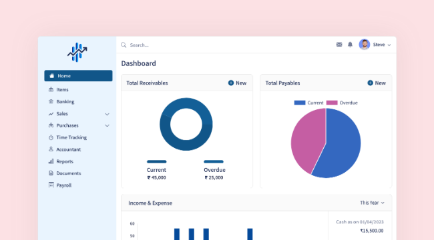Click the ₹15,500.00 cash value
The image size is (434, 240).
372,231
